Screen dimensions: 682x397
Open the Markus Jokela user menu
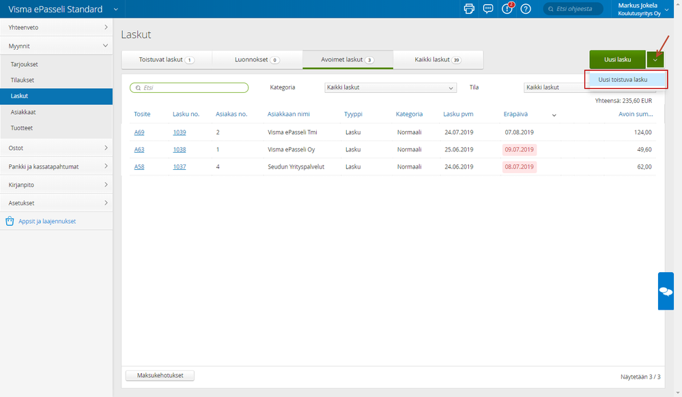(x=643, y=9)
